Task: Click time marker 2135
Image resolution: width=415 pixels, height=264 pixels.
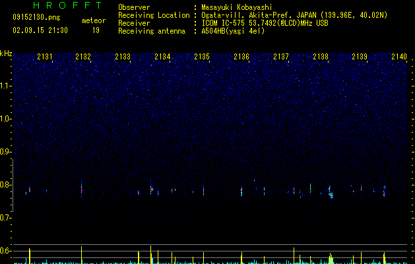Action: 202,57
